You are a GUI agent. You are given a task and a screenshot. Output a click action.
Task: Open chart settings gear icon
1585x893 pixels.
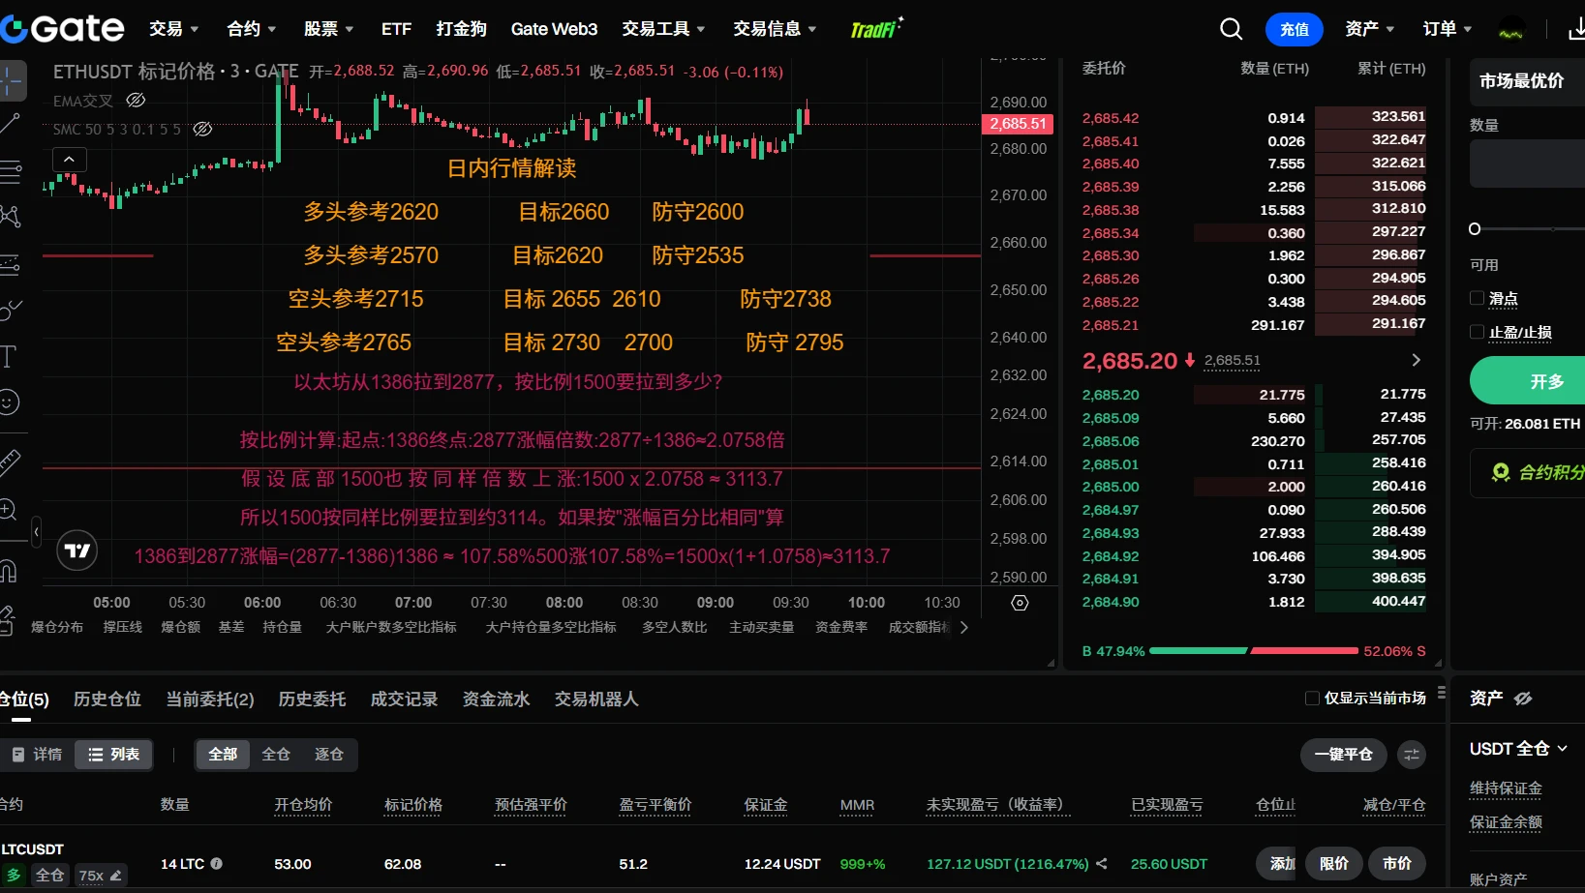tap(1020, 603)
